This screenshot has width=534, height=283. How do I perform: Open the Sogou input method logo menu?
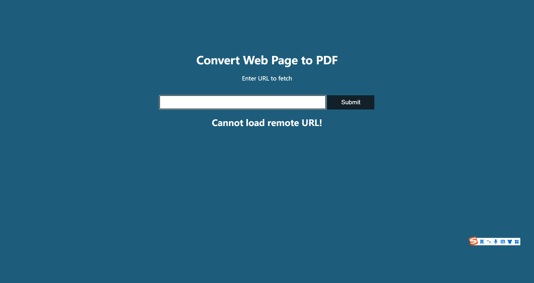(473, 241)
